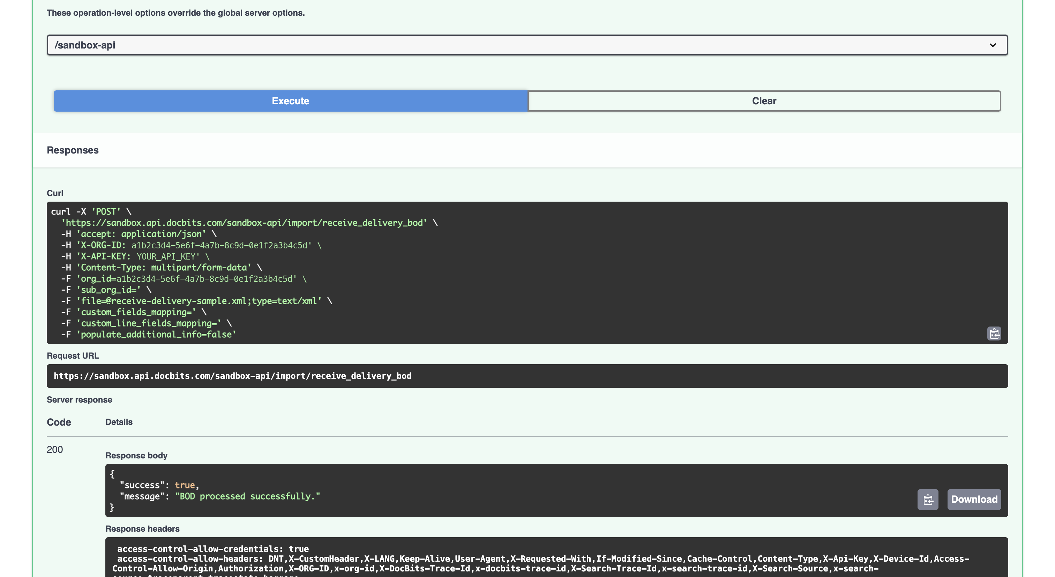Click the file=@receive-delivery-sample.xml form line

[196, 301]
